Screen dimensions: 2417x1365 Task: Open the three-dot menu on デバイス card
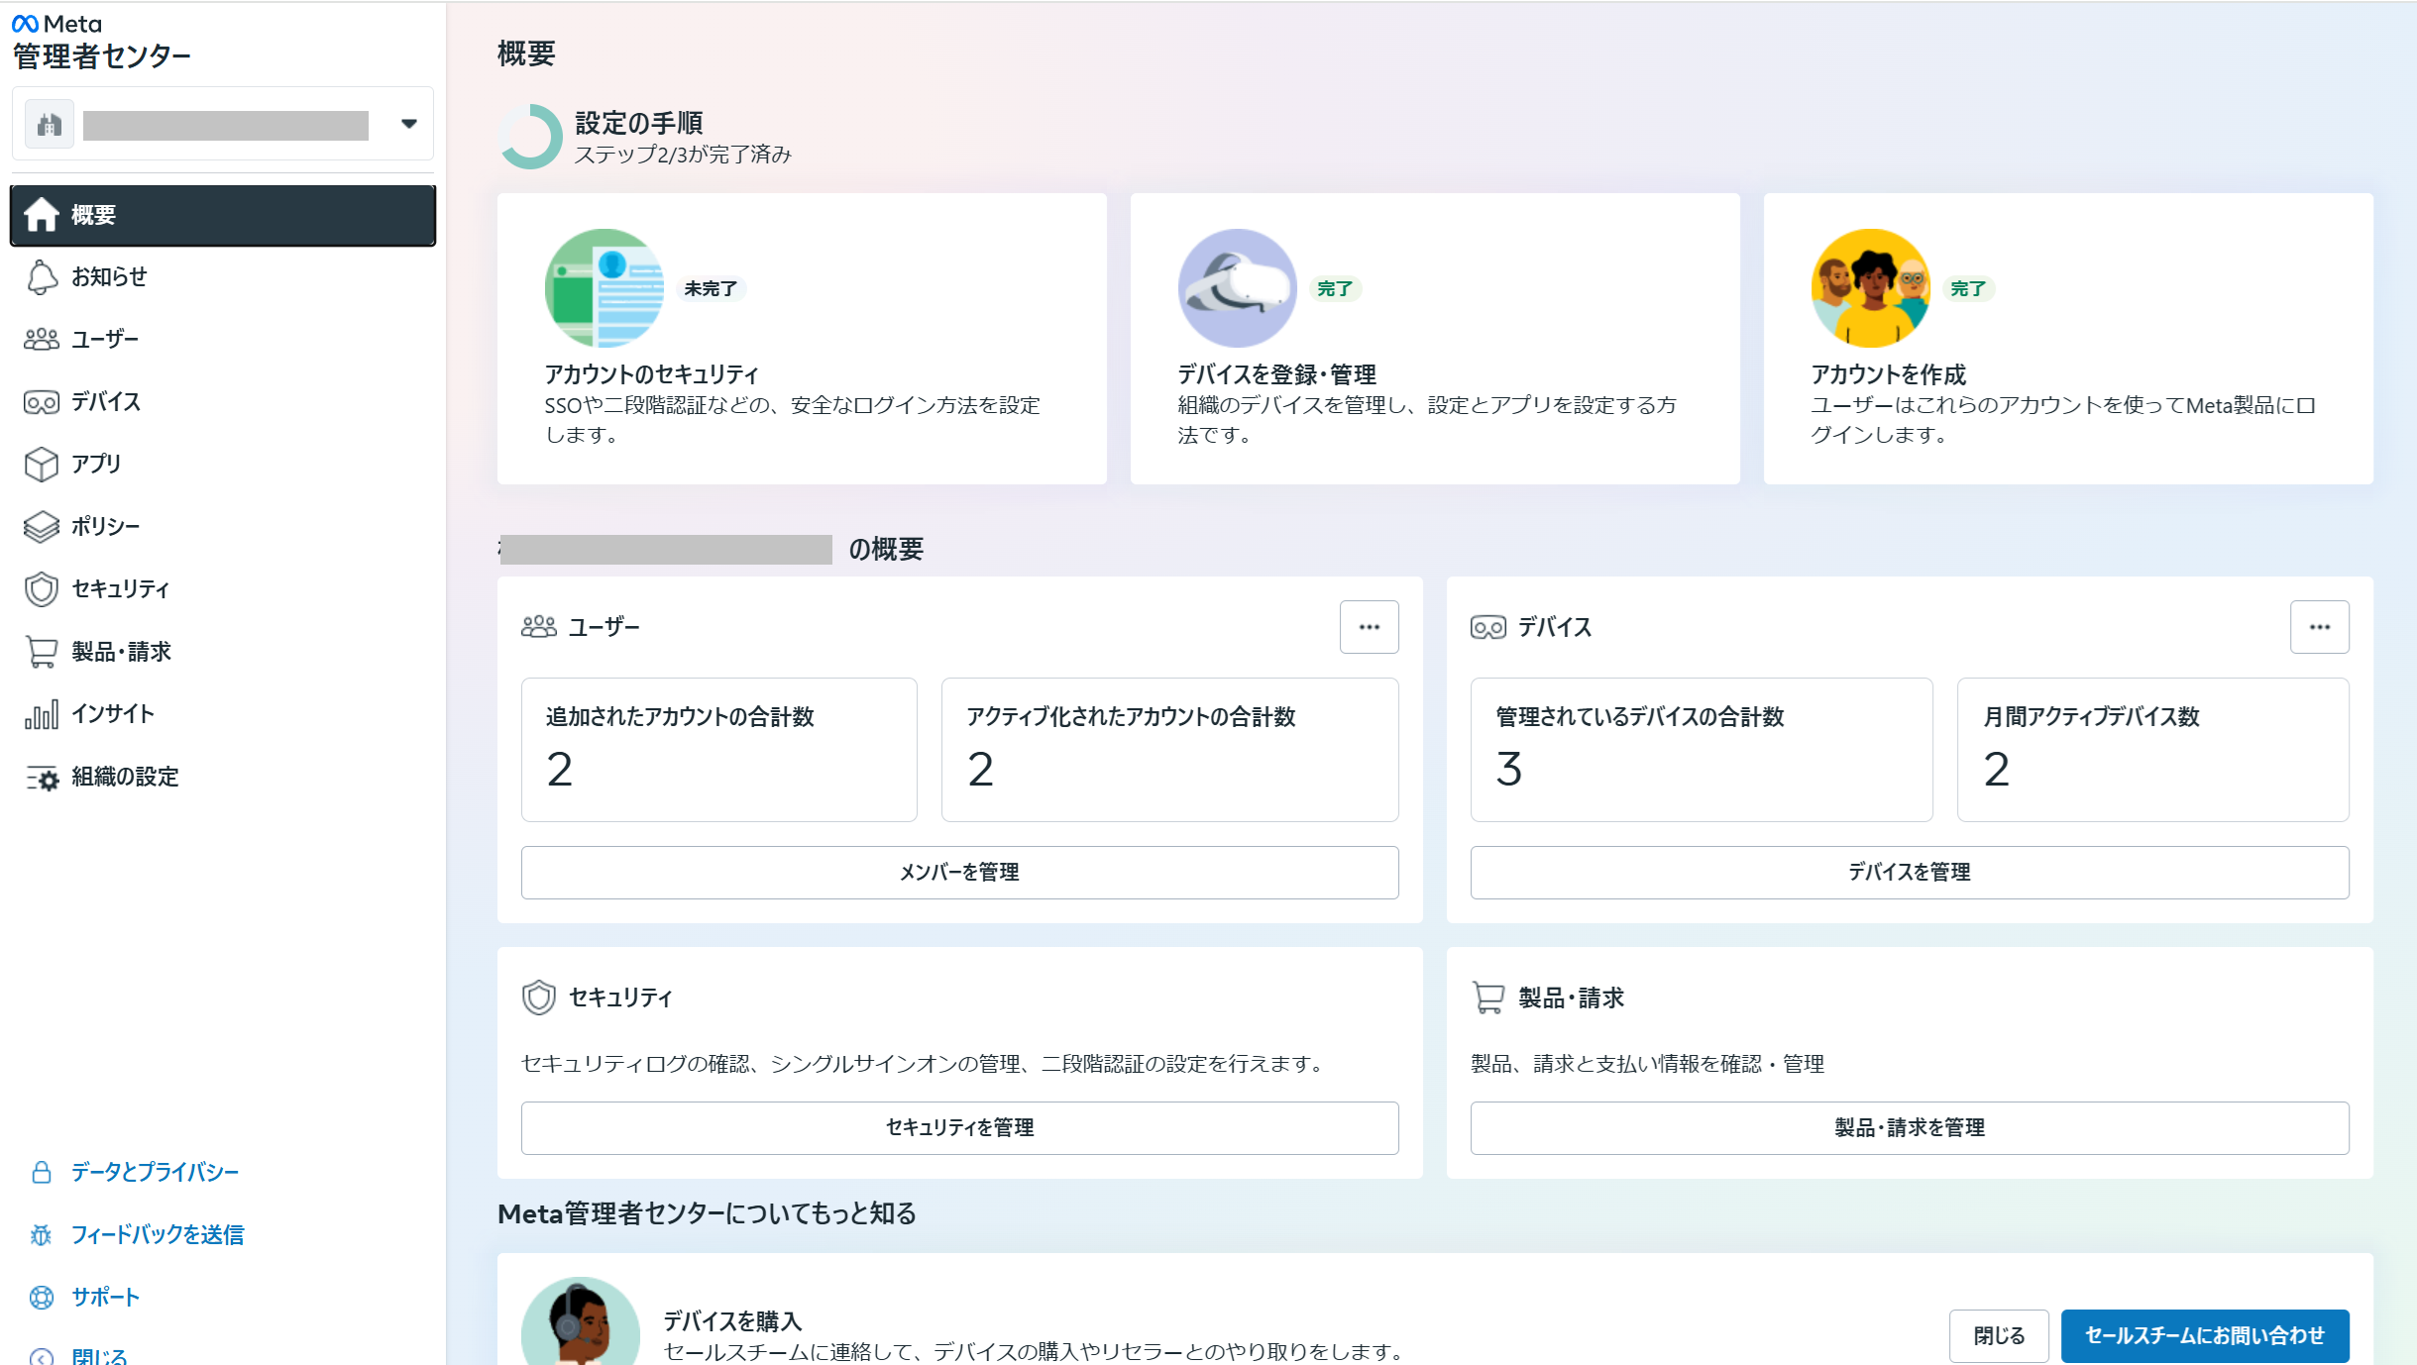[2320, 627]
